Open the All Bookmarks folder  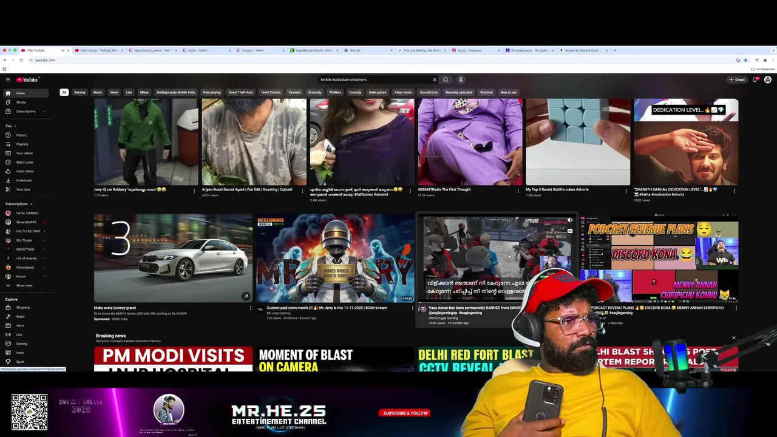764,69
